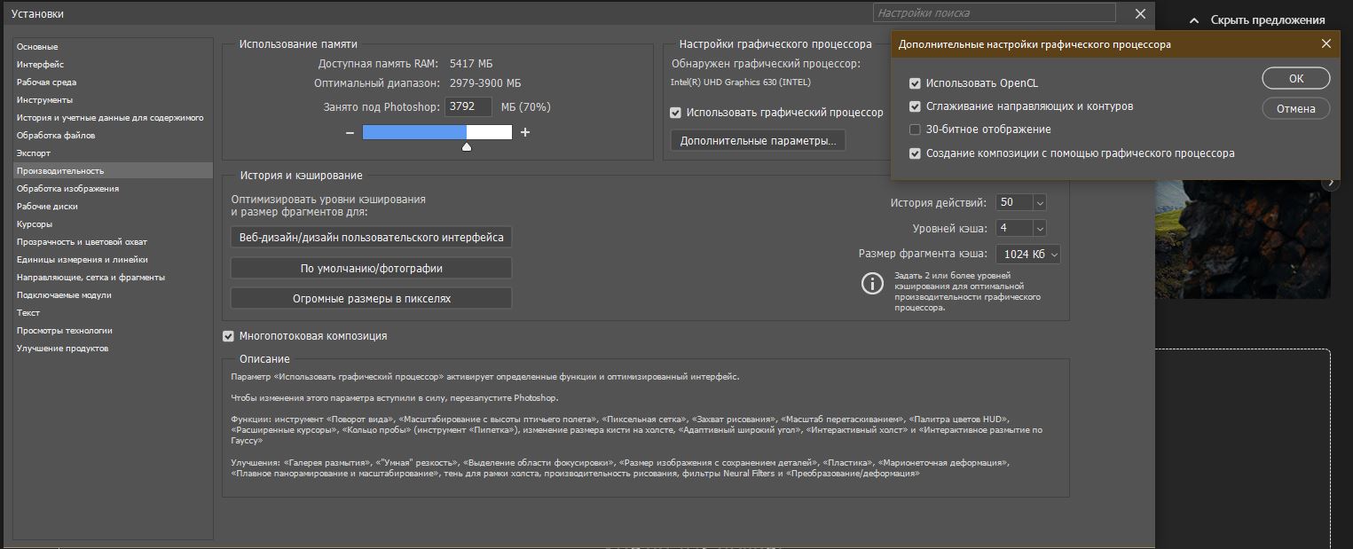Click the Огромные размеры в пикселях button
1353x549 pixels.
(371, 299)
